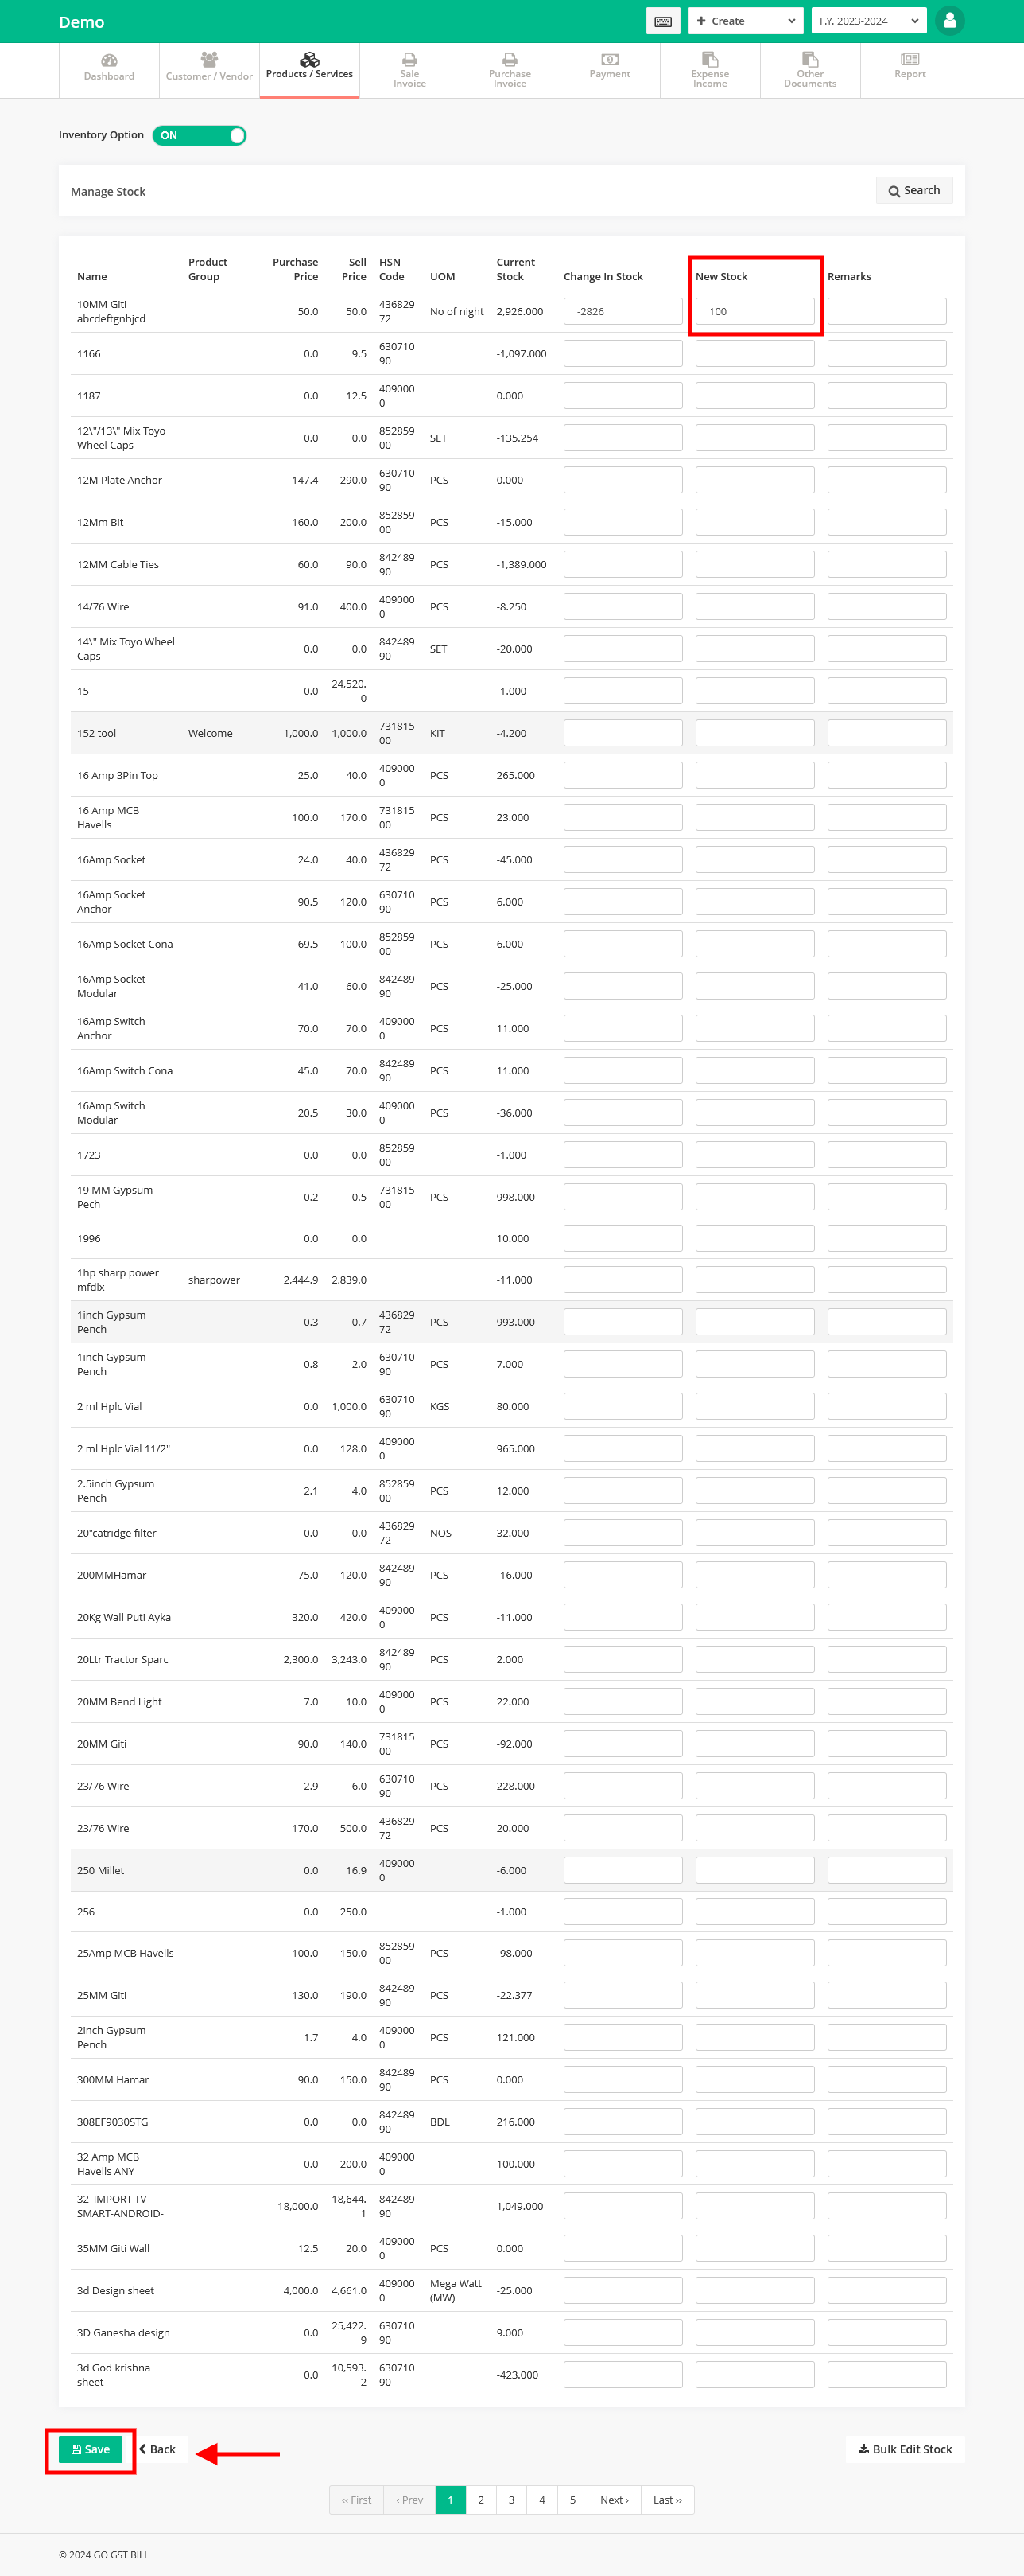Click the Search button in Manage Stock
1024x2576 pixels.
pyautogui.click(x=914, y=191)
